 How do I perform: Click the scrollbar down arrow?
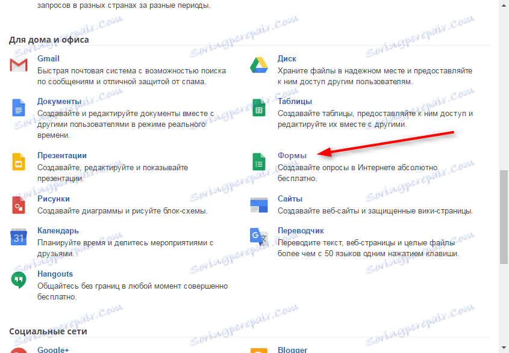504,348
